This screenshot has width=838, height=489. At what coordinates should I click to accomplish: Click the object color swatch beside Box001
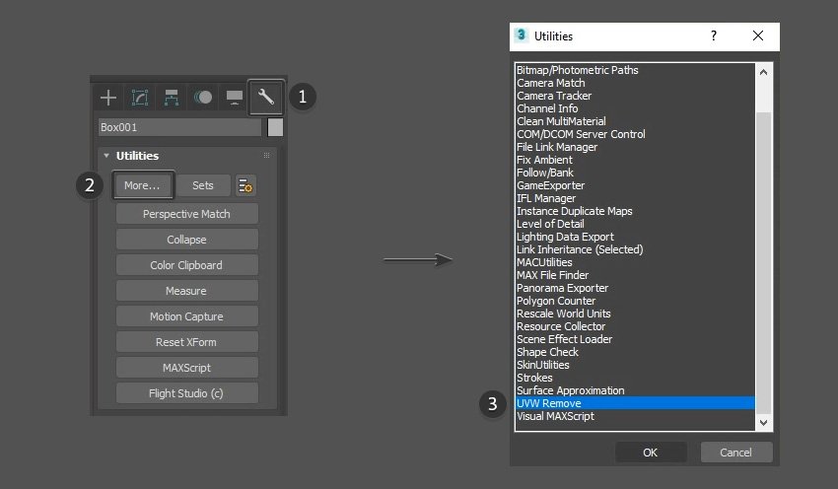point(275,127)
